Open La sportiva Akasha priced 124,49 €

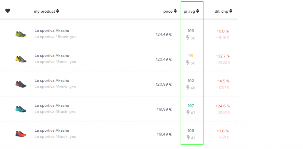click(52, 31)
